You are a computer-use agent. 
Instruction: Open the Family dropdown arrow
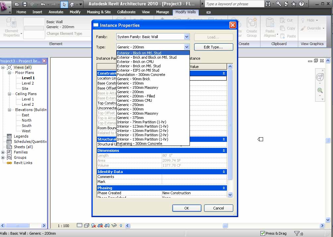[187, 37]
